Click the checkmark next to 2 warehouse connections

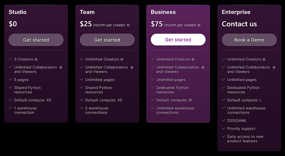pos(82,108)
